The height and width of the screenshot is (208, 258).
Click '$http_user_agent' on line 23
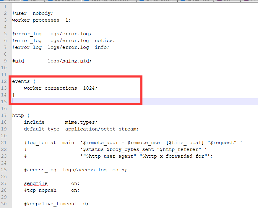110,156
